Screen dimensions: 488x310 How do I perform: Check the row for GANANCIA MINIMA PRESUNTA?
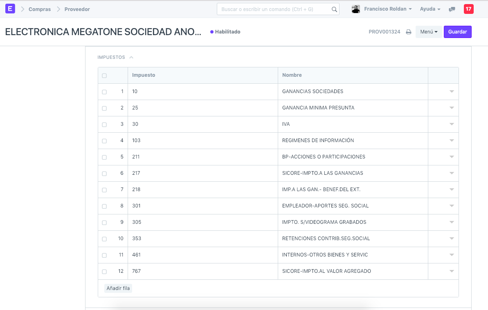click(104, 108)
